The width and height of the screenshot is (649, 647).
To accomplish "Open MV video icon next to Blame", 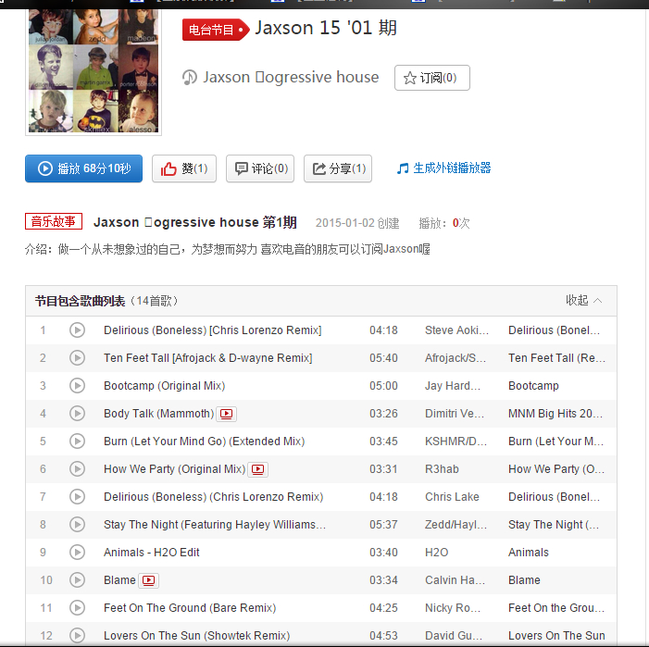I will click(x=148, y=580).
